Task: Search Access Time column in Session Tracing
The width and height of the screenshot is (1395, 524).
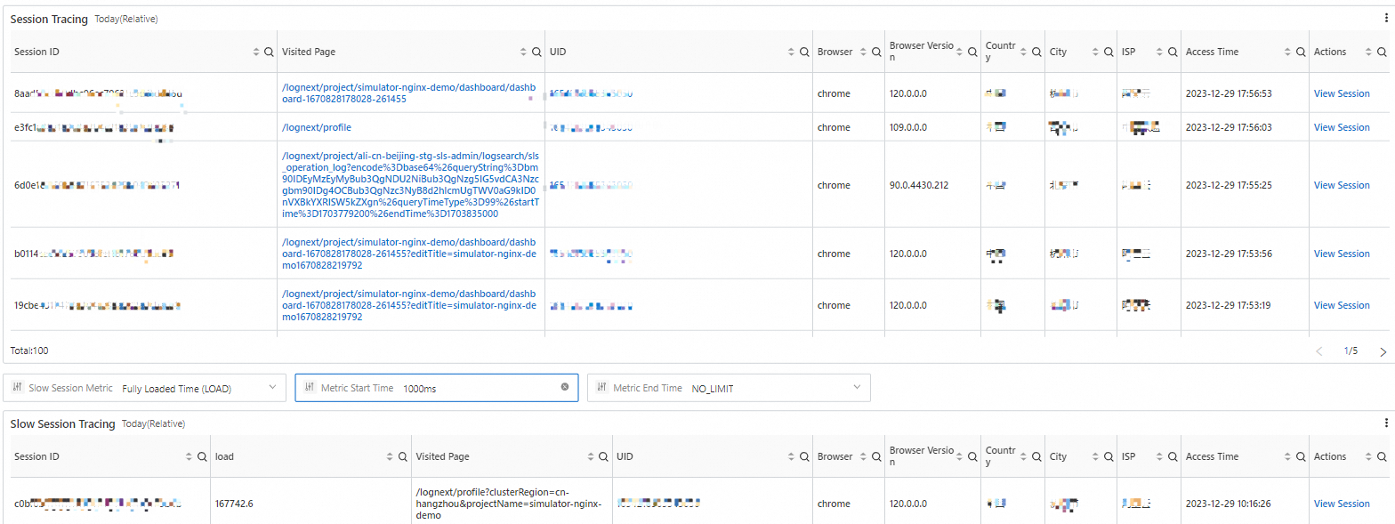Action: point(1300,52)
